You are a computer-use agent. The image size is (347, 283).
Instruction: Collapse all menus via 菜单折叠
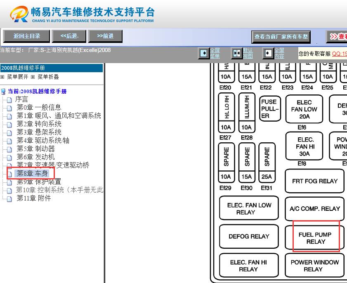pos(48,77)
